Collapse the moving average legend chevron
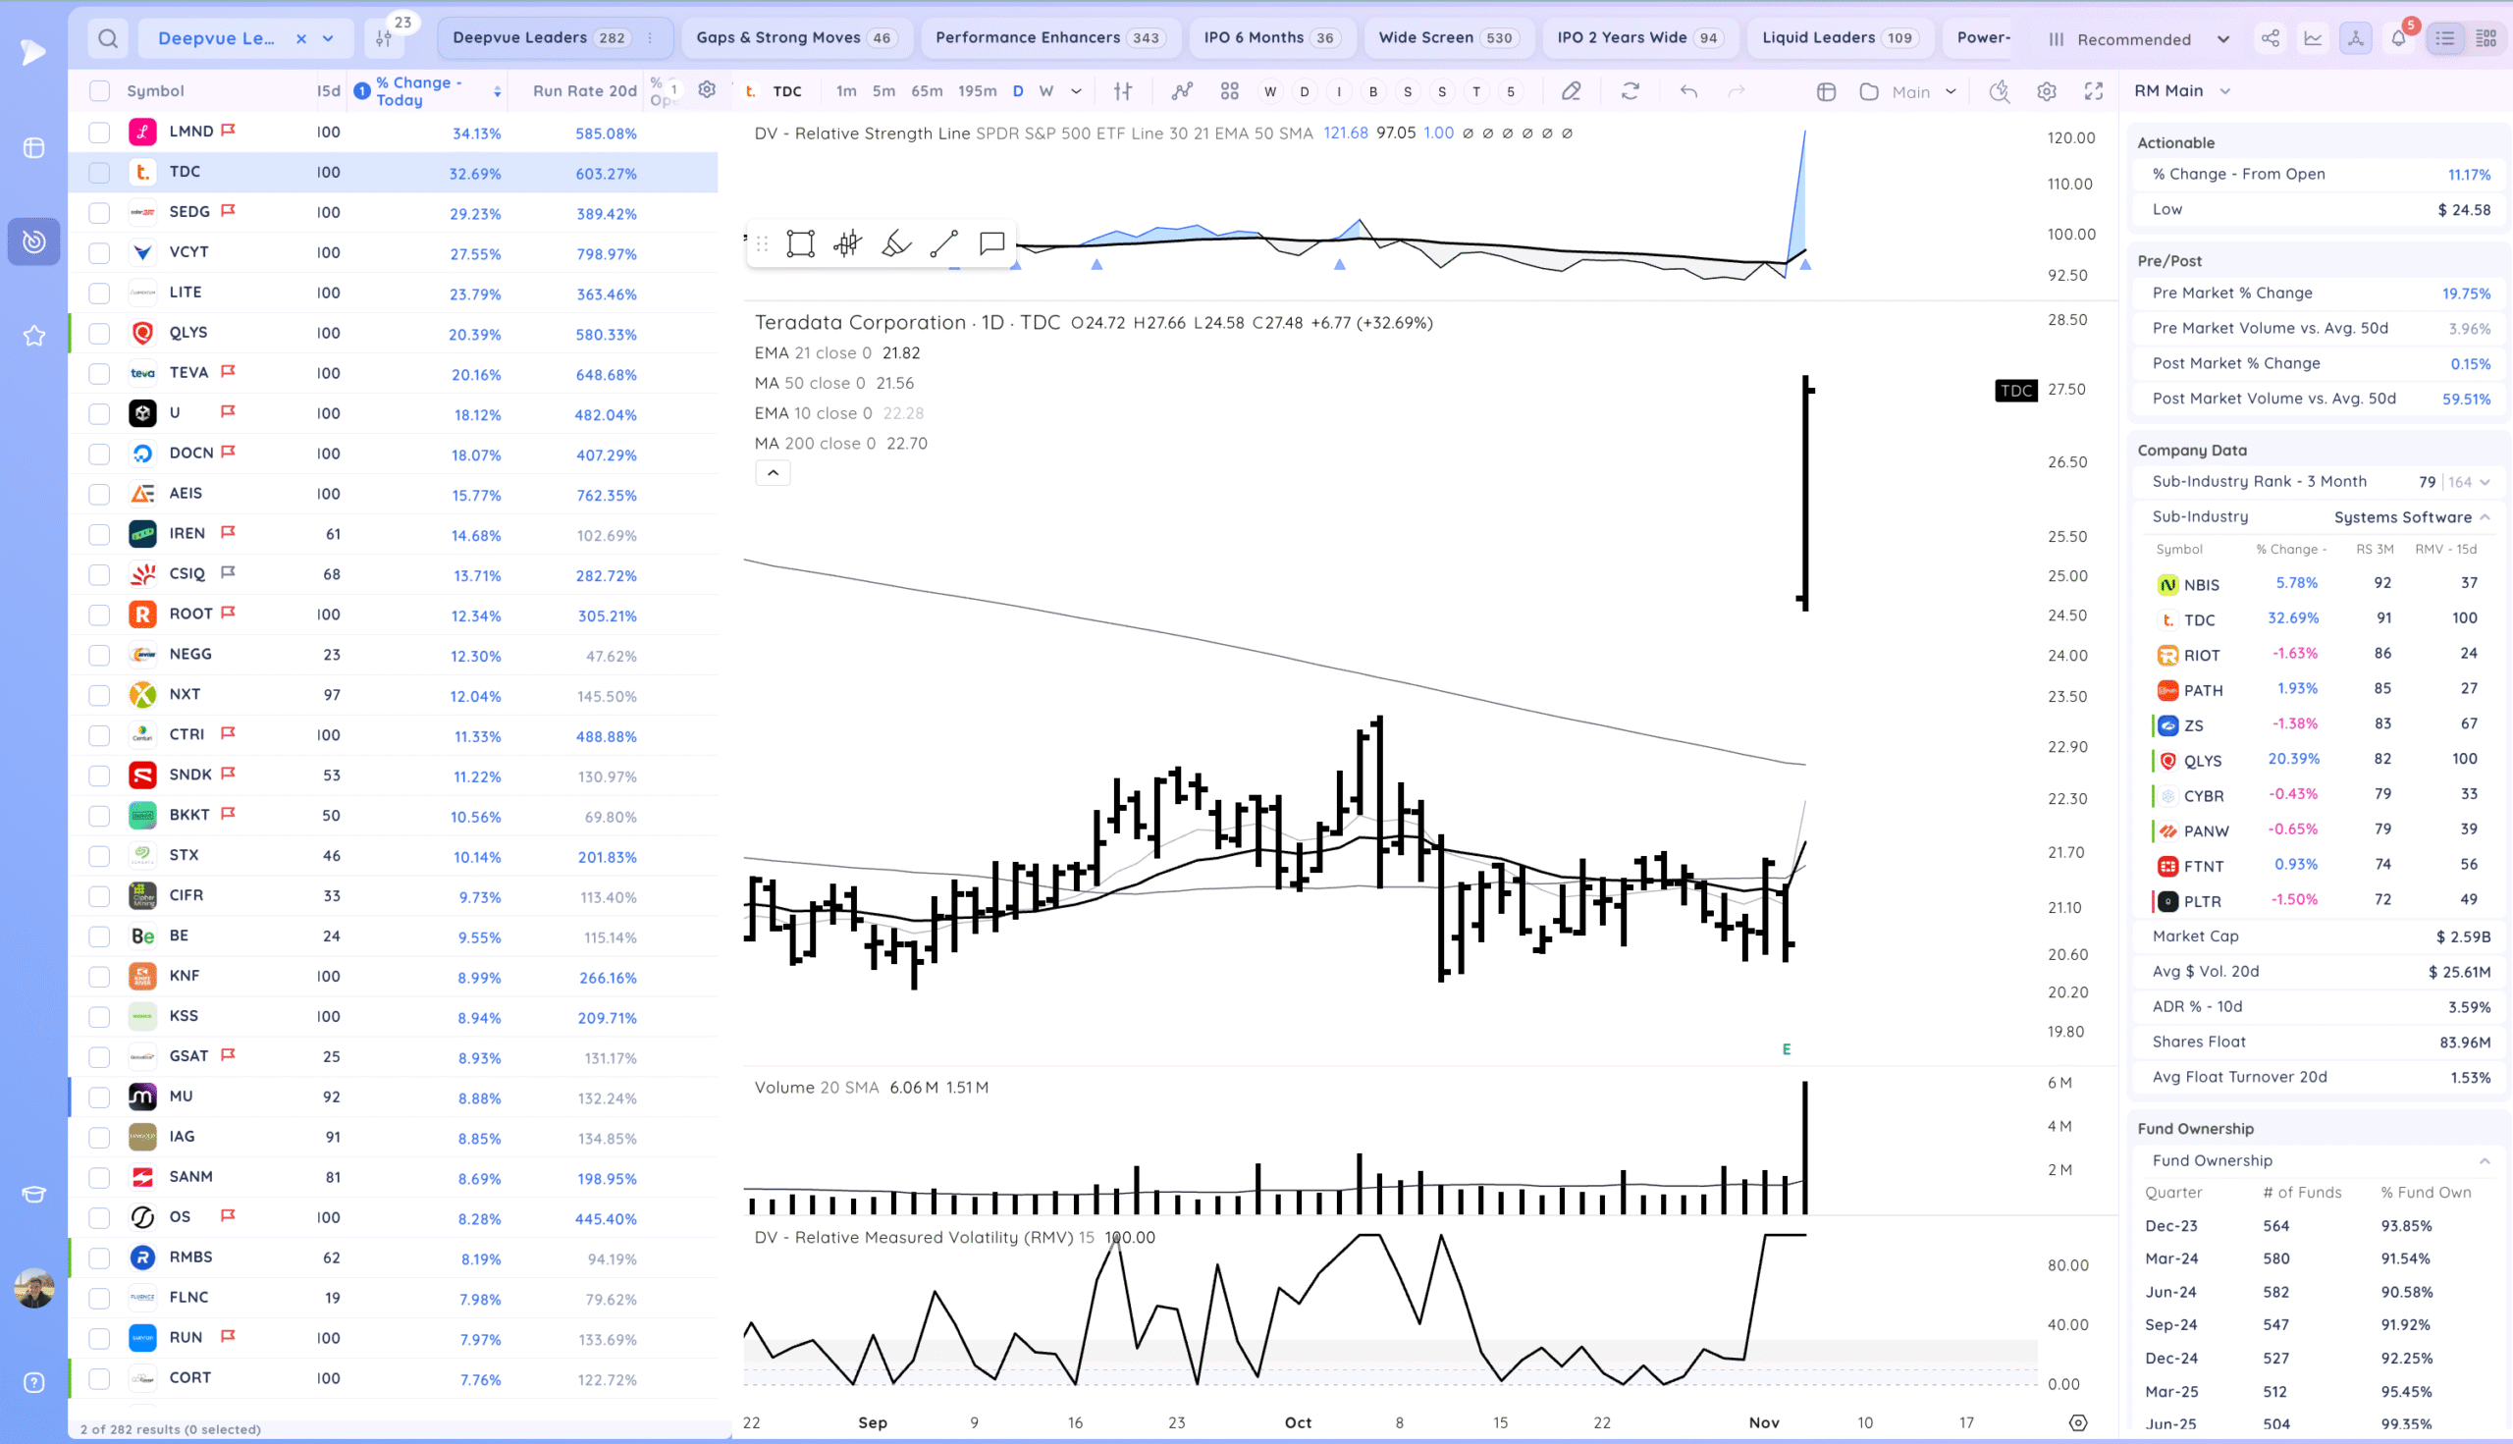This screenshot has height=1444, width=2513. tap(773, 473)
